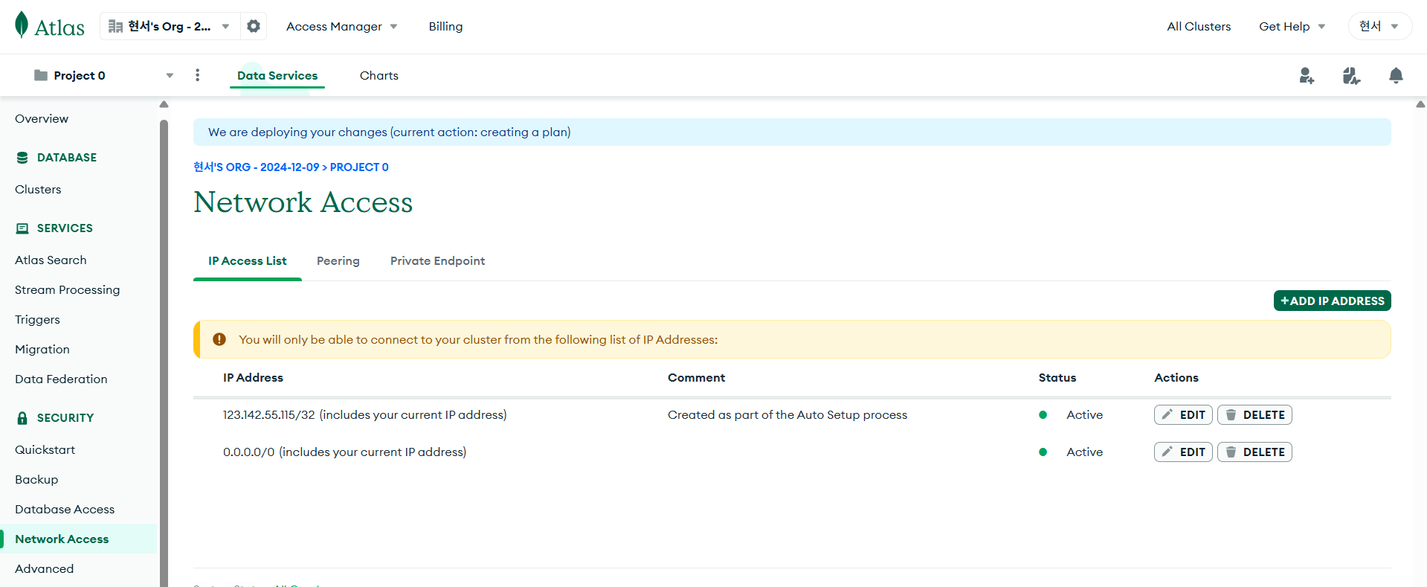This screenshot has width=1427, height=587.
Task: Open the Billing page
Action: pyautogui.click(x=445, y=27)
